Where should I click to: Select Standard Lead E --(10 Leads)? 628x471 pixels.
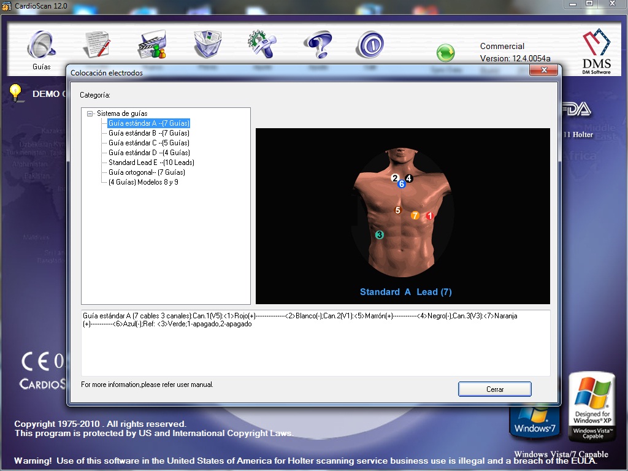pyautogui.click(x=151, y=163)
